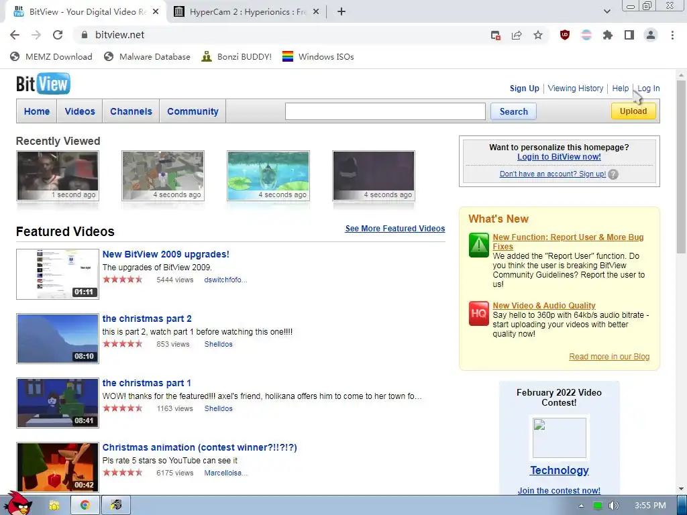
Task: Click the browser back arrow
Action: click(x=15, y=35)
